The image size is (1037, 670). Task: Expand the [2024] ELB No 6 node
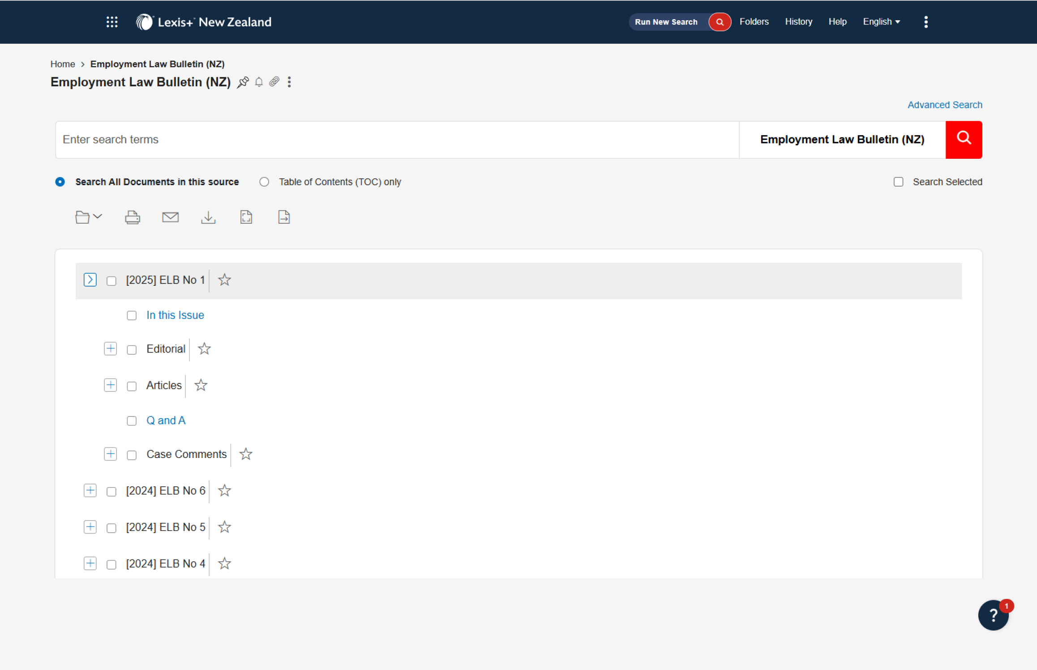90,491
